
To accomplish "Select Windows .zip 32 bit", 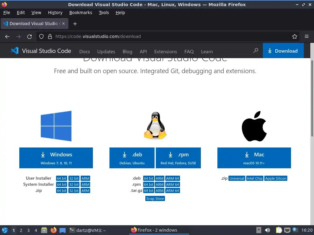I will click(x=74, y=191).
